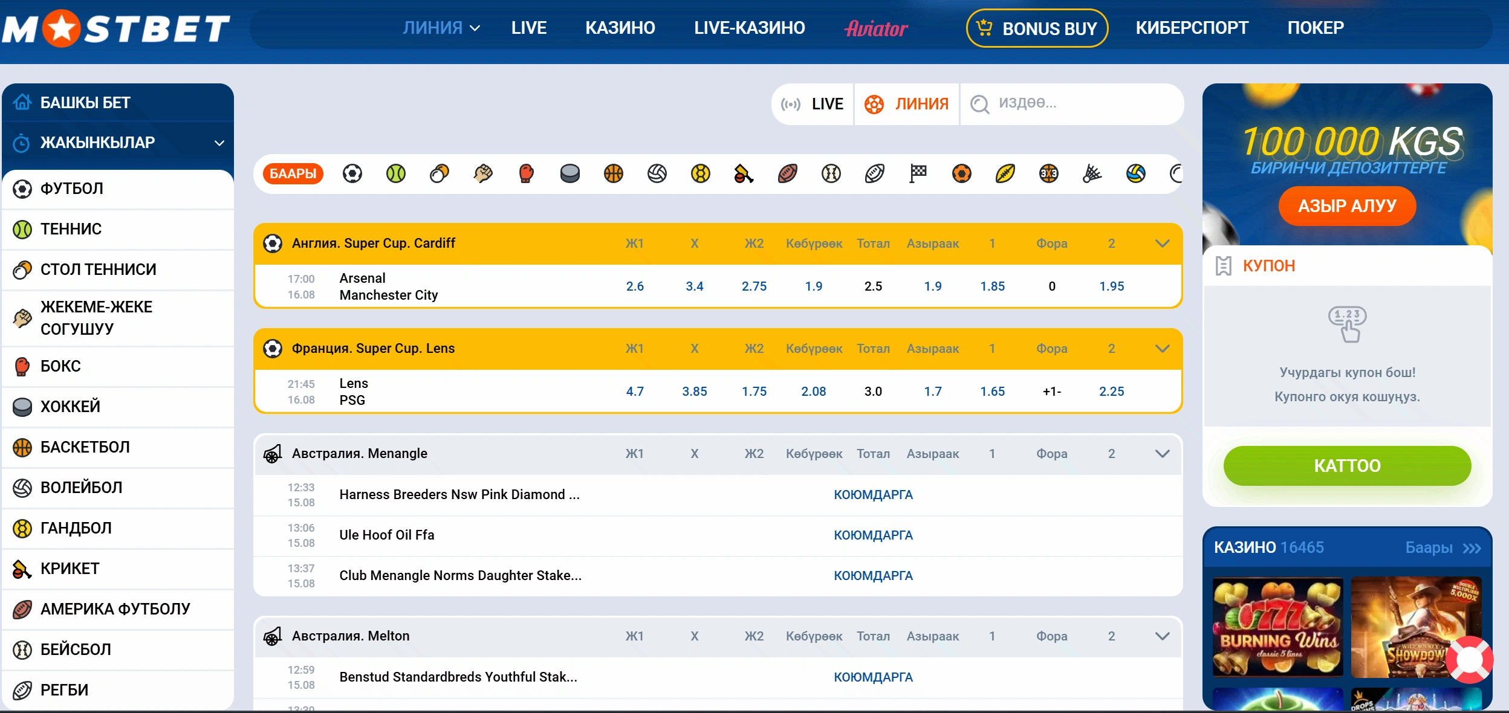The height and width of the screenshot is (713, 1509).
Task: Open ФУТБОЛ in the left sidebar
Action: click(x=118, y=189)
